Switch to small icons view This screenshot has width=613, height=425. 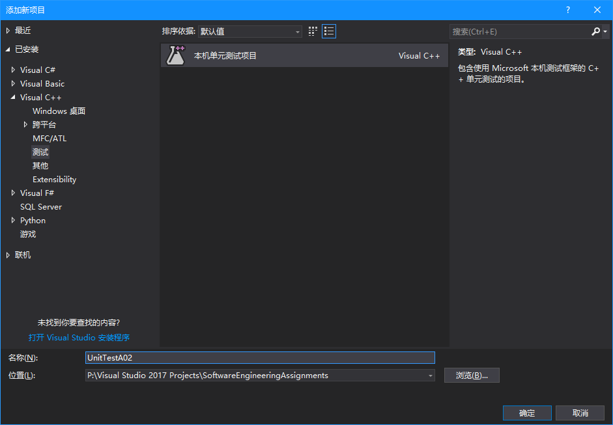coord(313,31)
